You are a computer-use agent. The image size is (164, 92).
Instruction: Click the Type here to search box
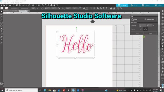(x=21, y=90)
